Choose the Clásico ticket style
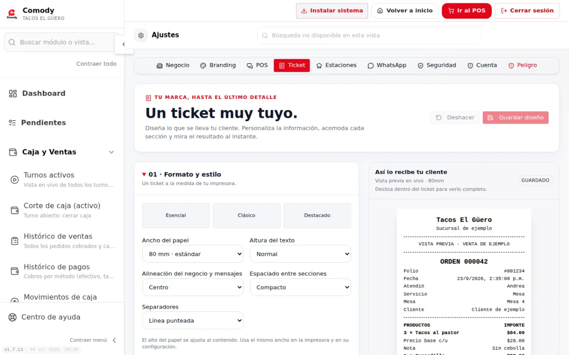This screenshot has width=569, height=355. 247,215
